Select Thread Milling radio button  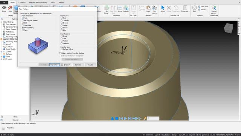[23, 28]
